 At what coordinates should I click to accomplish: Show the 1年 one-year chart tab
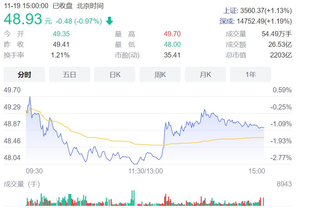tap(251, 75)
